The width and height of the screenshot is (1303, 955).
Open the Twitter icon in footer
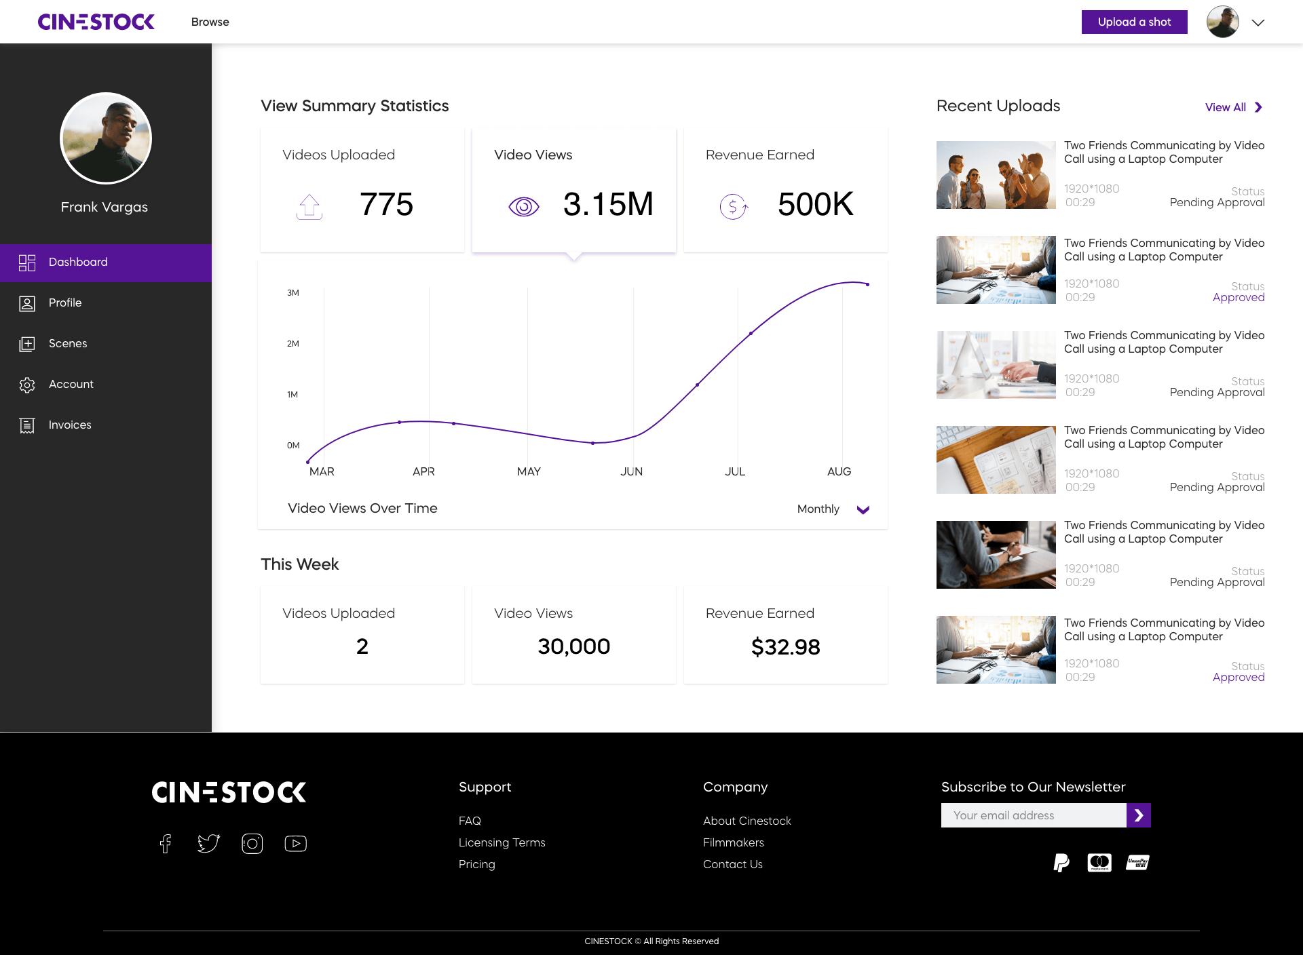[208, 843]
